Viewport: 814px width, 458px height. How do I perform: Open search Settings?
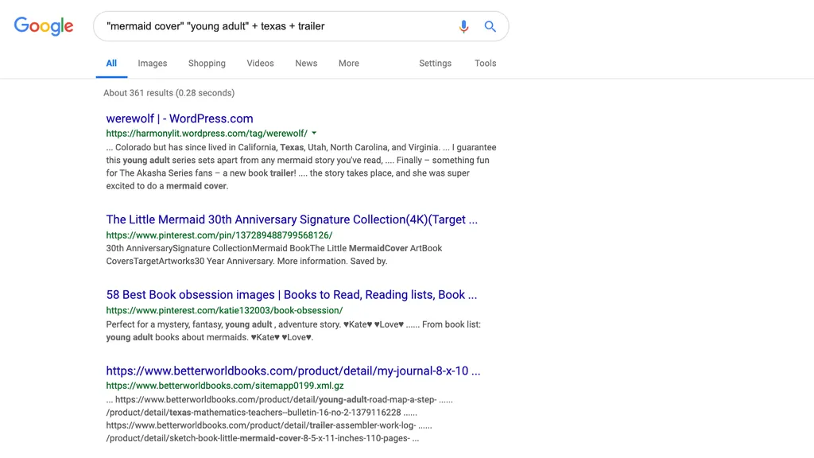point(435,64)
